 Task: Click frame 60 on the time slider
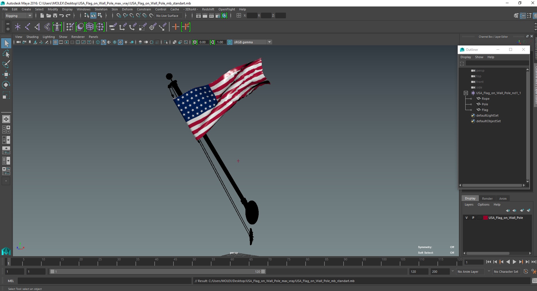point(232,262)
